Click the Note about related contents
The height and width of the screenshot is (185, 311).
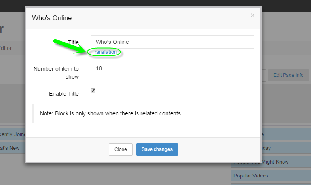point(110,113)
